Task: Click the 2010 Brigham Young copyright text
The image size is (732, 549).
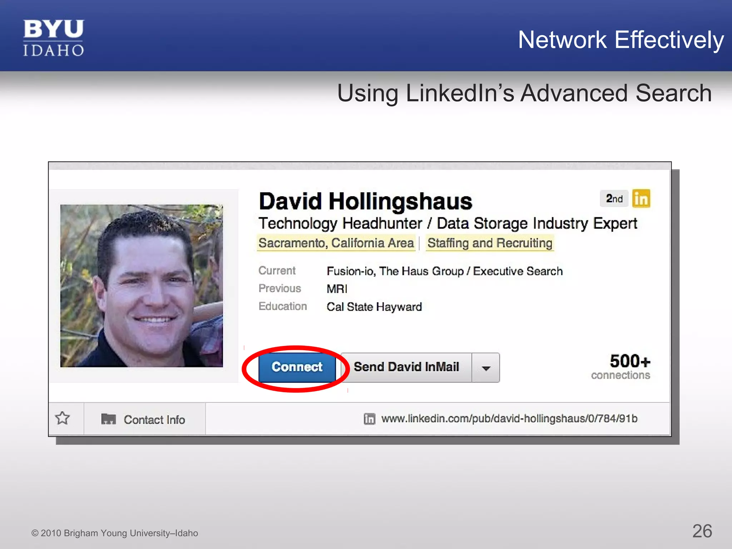Action: [x=114, y=533]
